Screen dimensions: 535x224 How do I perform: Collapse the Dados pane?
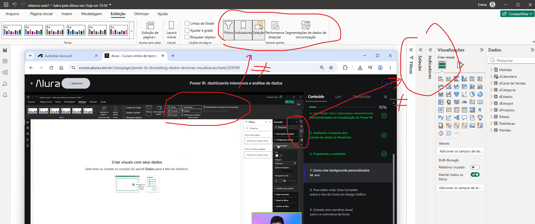(532, 50)
